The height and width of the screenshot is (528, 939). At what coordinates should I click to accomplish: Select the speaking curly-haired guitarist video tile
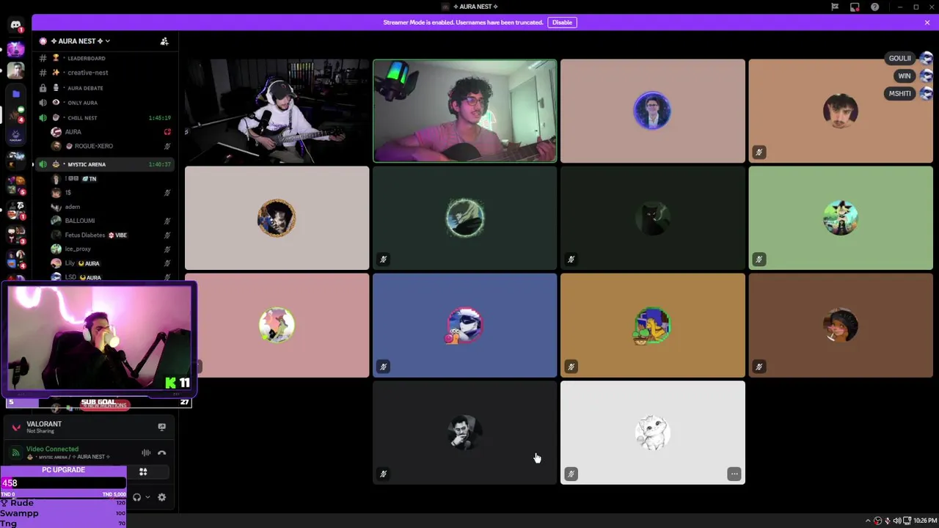coord(464,111)
